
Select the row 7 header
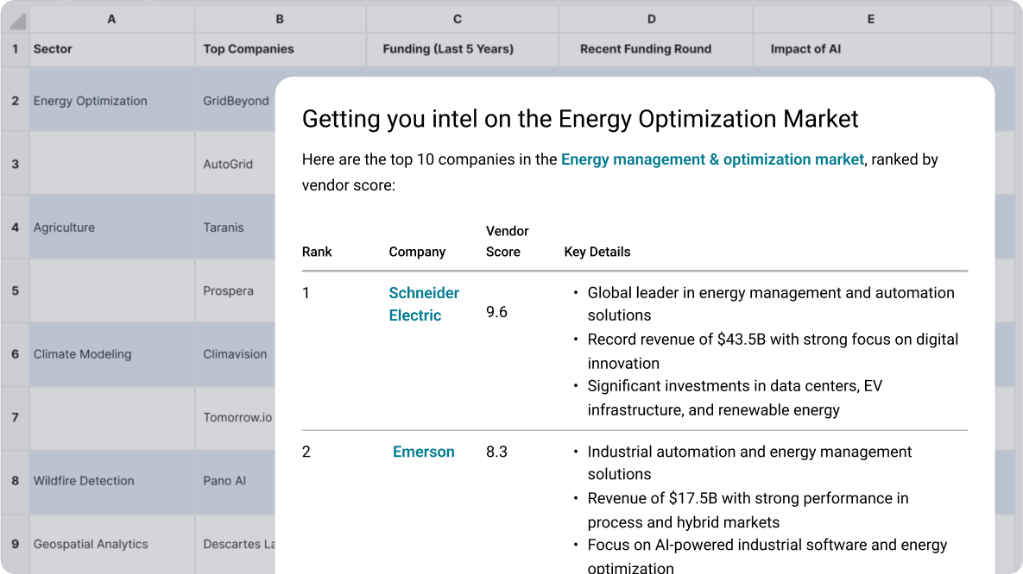point(15,417)
